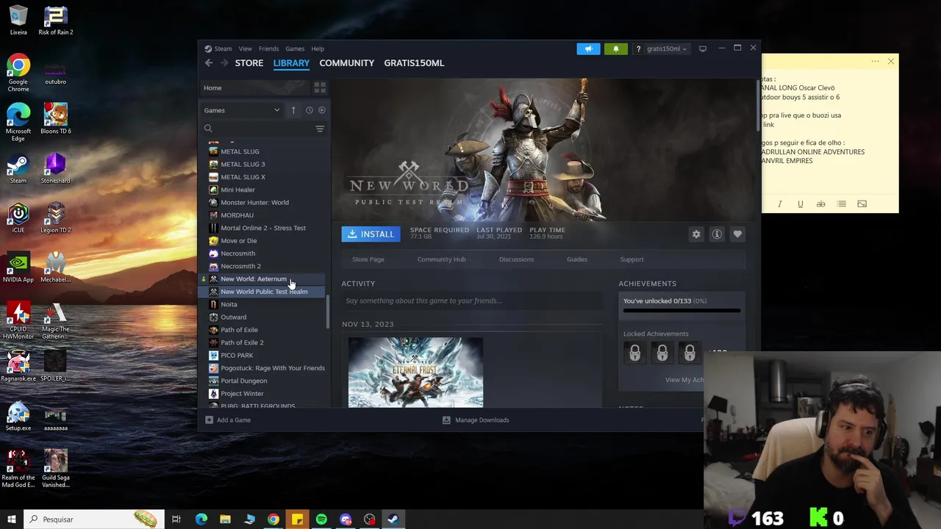
Task: Open File Explorer from the taskbar
Action: coord(225,519)
